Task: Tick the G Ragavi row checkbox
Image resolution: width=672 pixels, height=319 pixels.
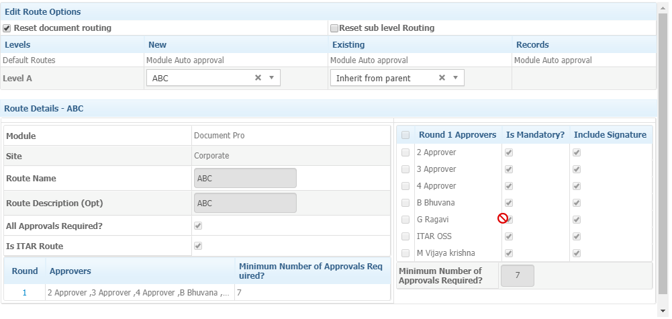Action: (x=405, y=220)
